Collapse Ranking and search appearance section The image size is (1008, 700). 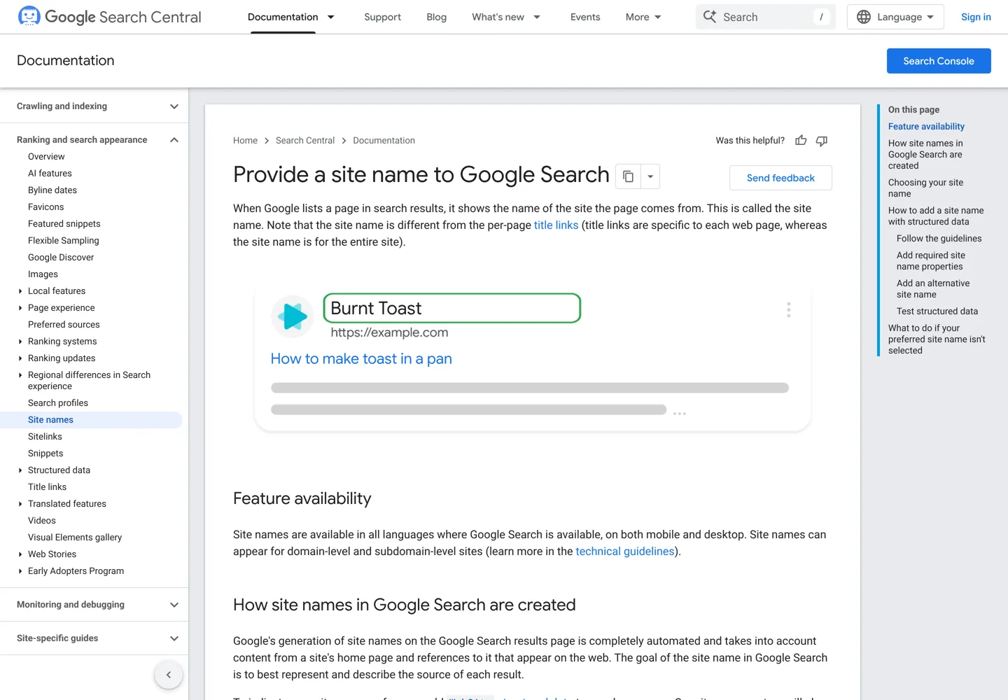(174, 140)
